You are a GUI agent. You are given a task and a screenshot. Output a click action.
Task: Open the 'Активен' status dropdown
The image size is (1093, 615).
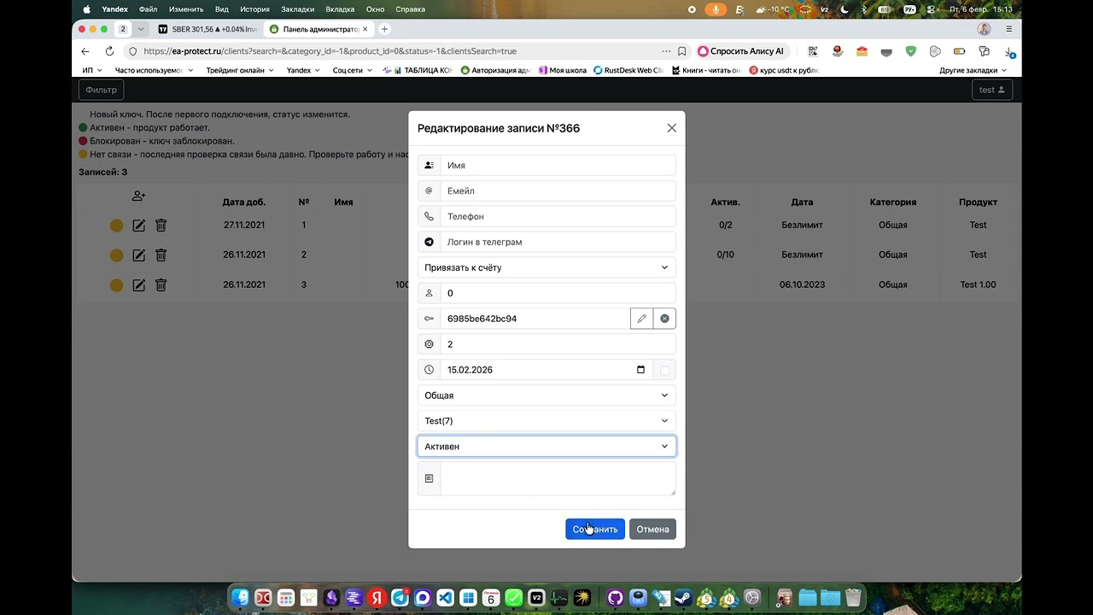point(546,447)
